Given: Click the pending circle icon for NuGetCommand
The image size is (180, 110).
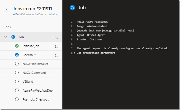Looking at the screenshot, I should [17, 73].
